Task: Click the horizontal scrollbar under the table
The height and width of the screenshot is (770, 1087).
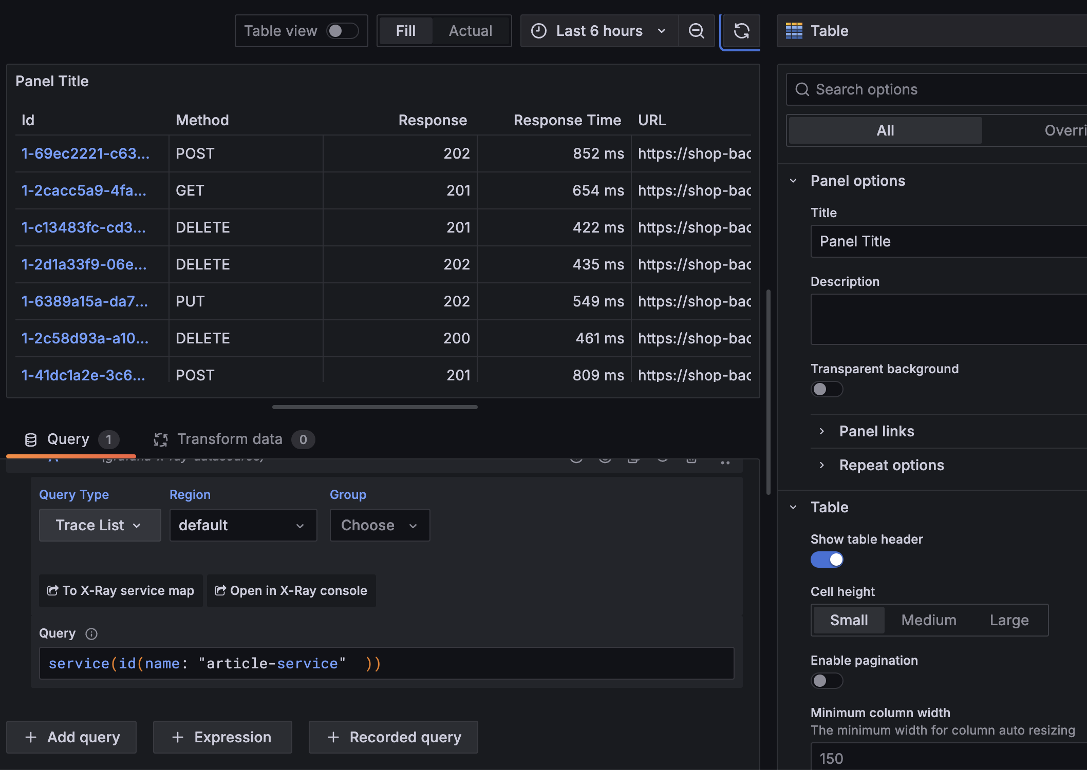Action: point(374,407)
